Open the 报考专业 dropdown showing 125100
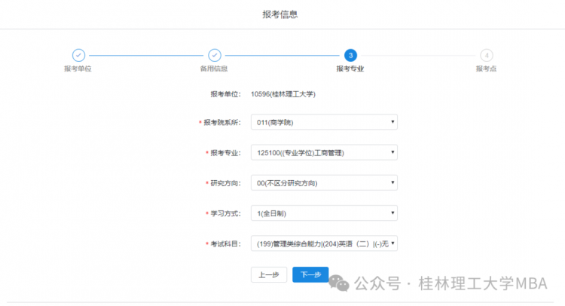This screenshot has width=565, height=306. coord(324,152)
